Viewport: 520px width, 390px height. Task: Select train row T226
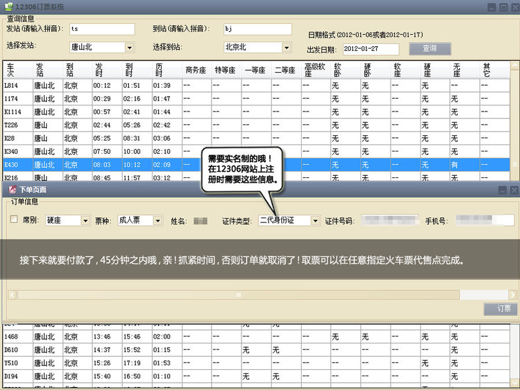pos(256,125)
